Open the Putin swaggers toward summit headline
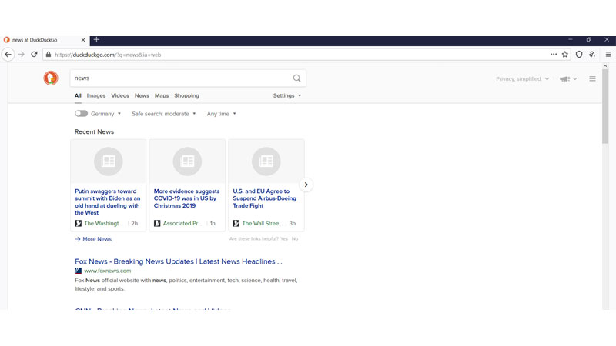616x346 pixels. [x=108, y=202]
